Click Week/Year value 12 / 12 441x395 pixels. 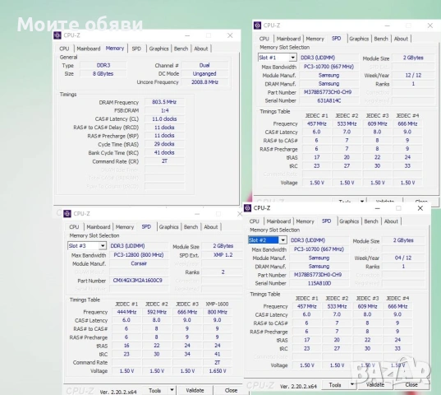pos(413,75)
